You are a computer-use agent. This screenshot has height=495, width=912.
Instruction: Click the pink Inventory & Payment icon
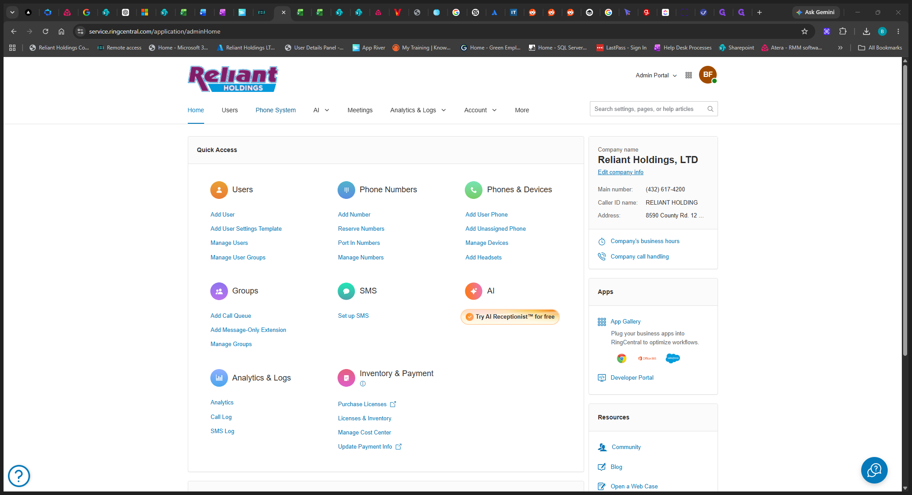pos(346,378)
